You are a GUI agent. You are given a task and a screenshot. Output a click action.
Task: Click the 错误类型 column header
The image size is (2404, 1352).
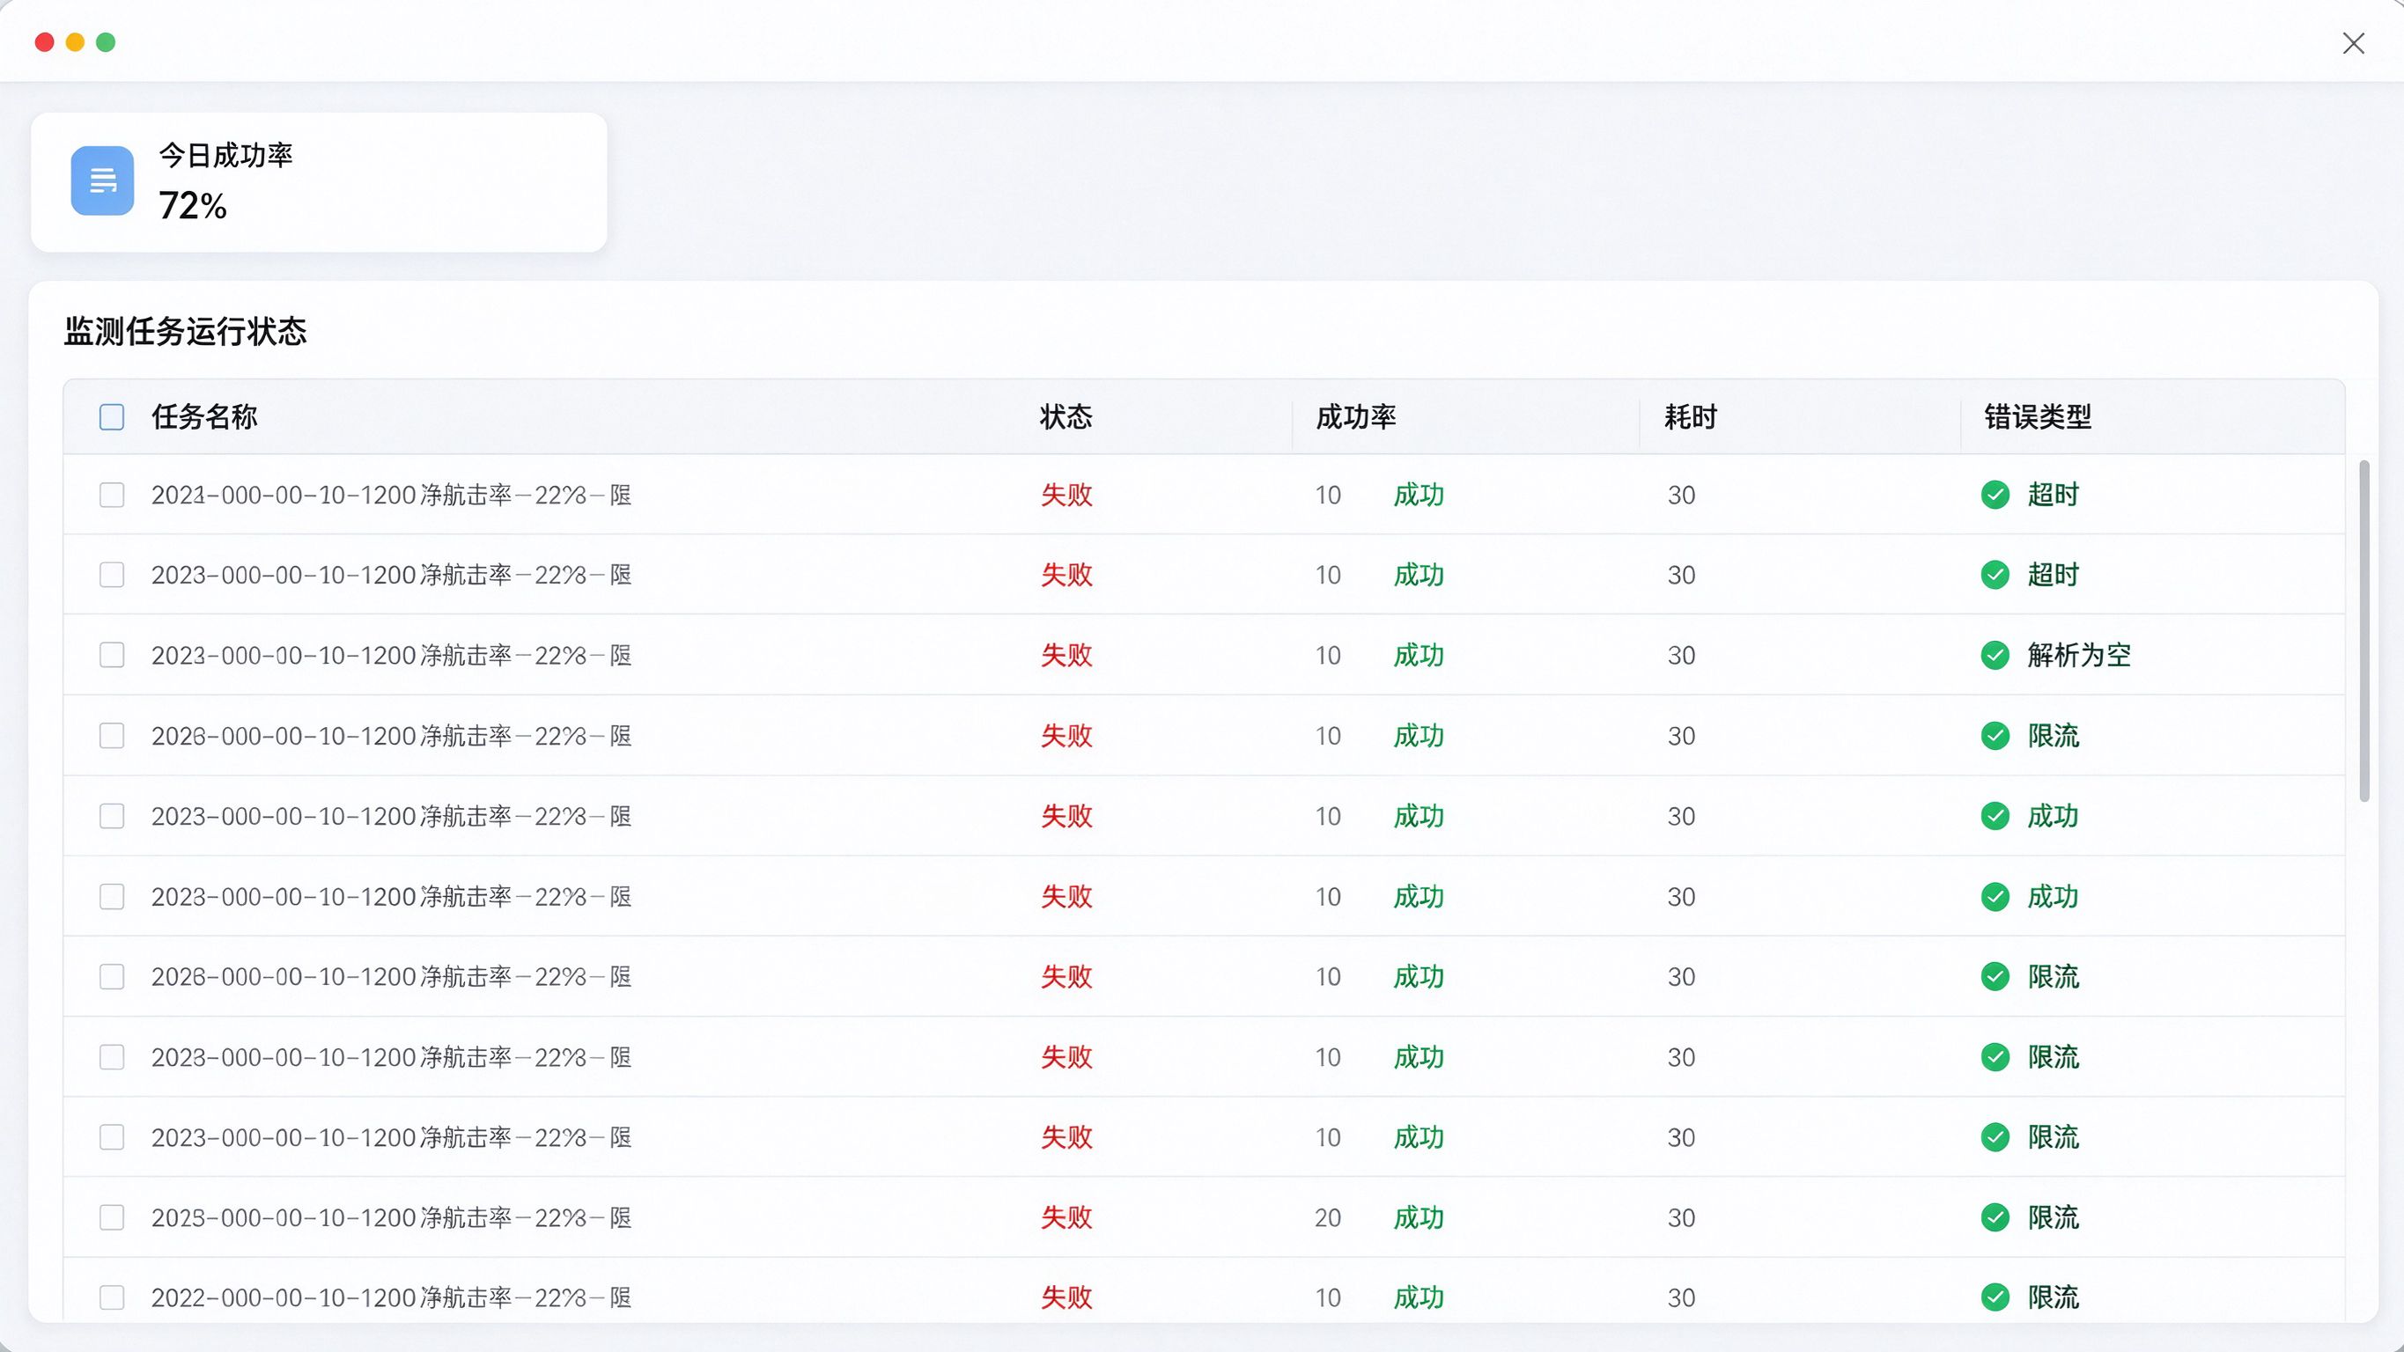click(2039, 417)
